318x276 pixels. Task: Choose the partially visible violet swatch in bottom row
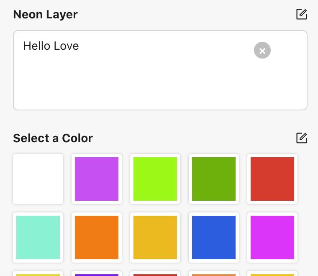(x=97, y=273)
